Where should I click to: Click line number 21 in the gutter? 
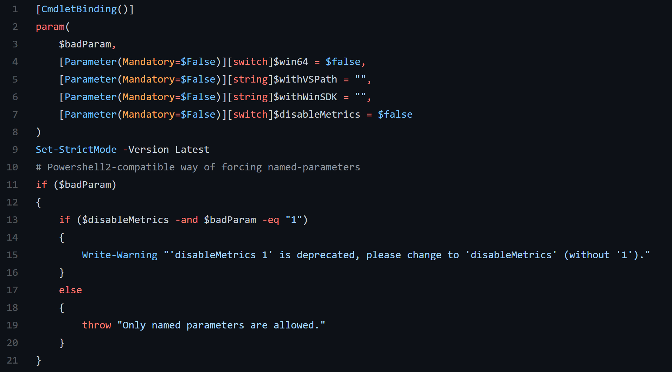[x=12, y=360]
